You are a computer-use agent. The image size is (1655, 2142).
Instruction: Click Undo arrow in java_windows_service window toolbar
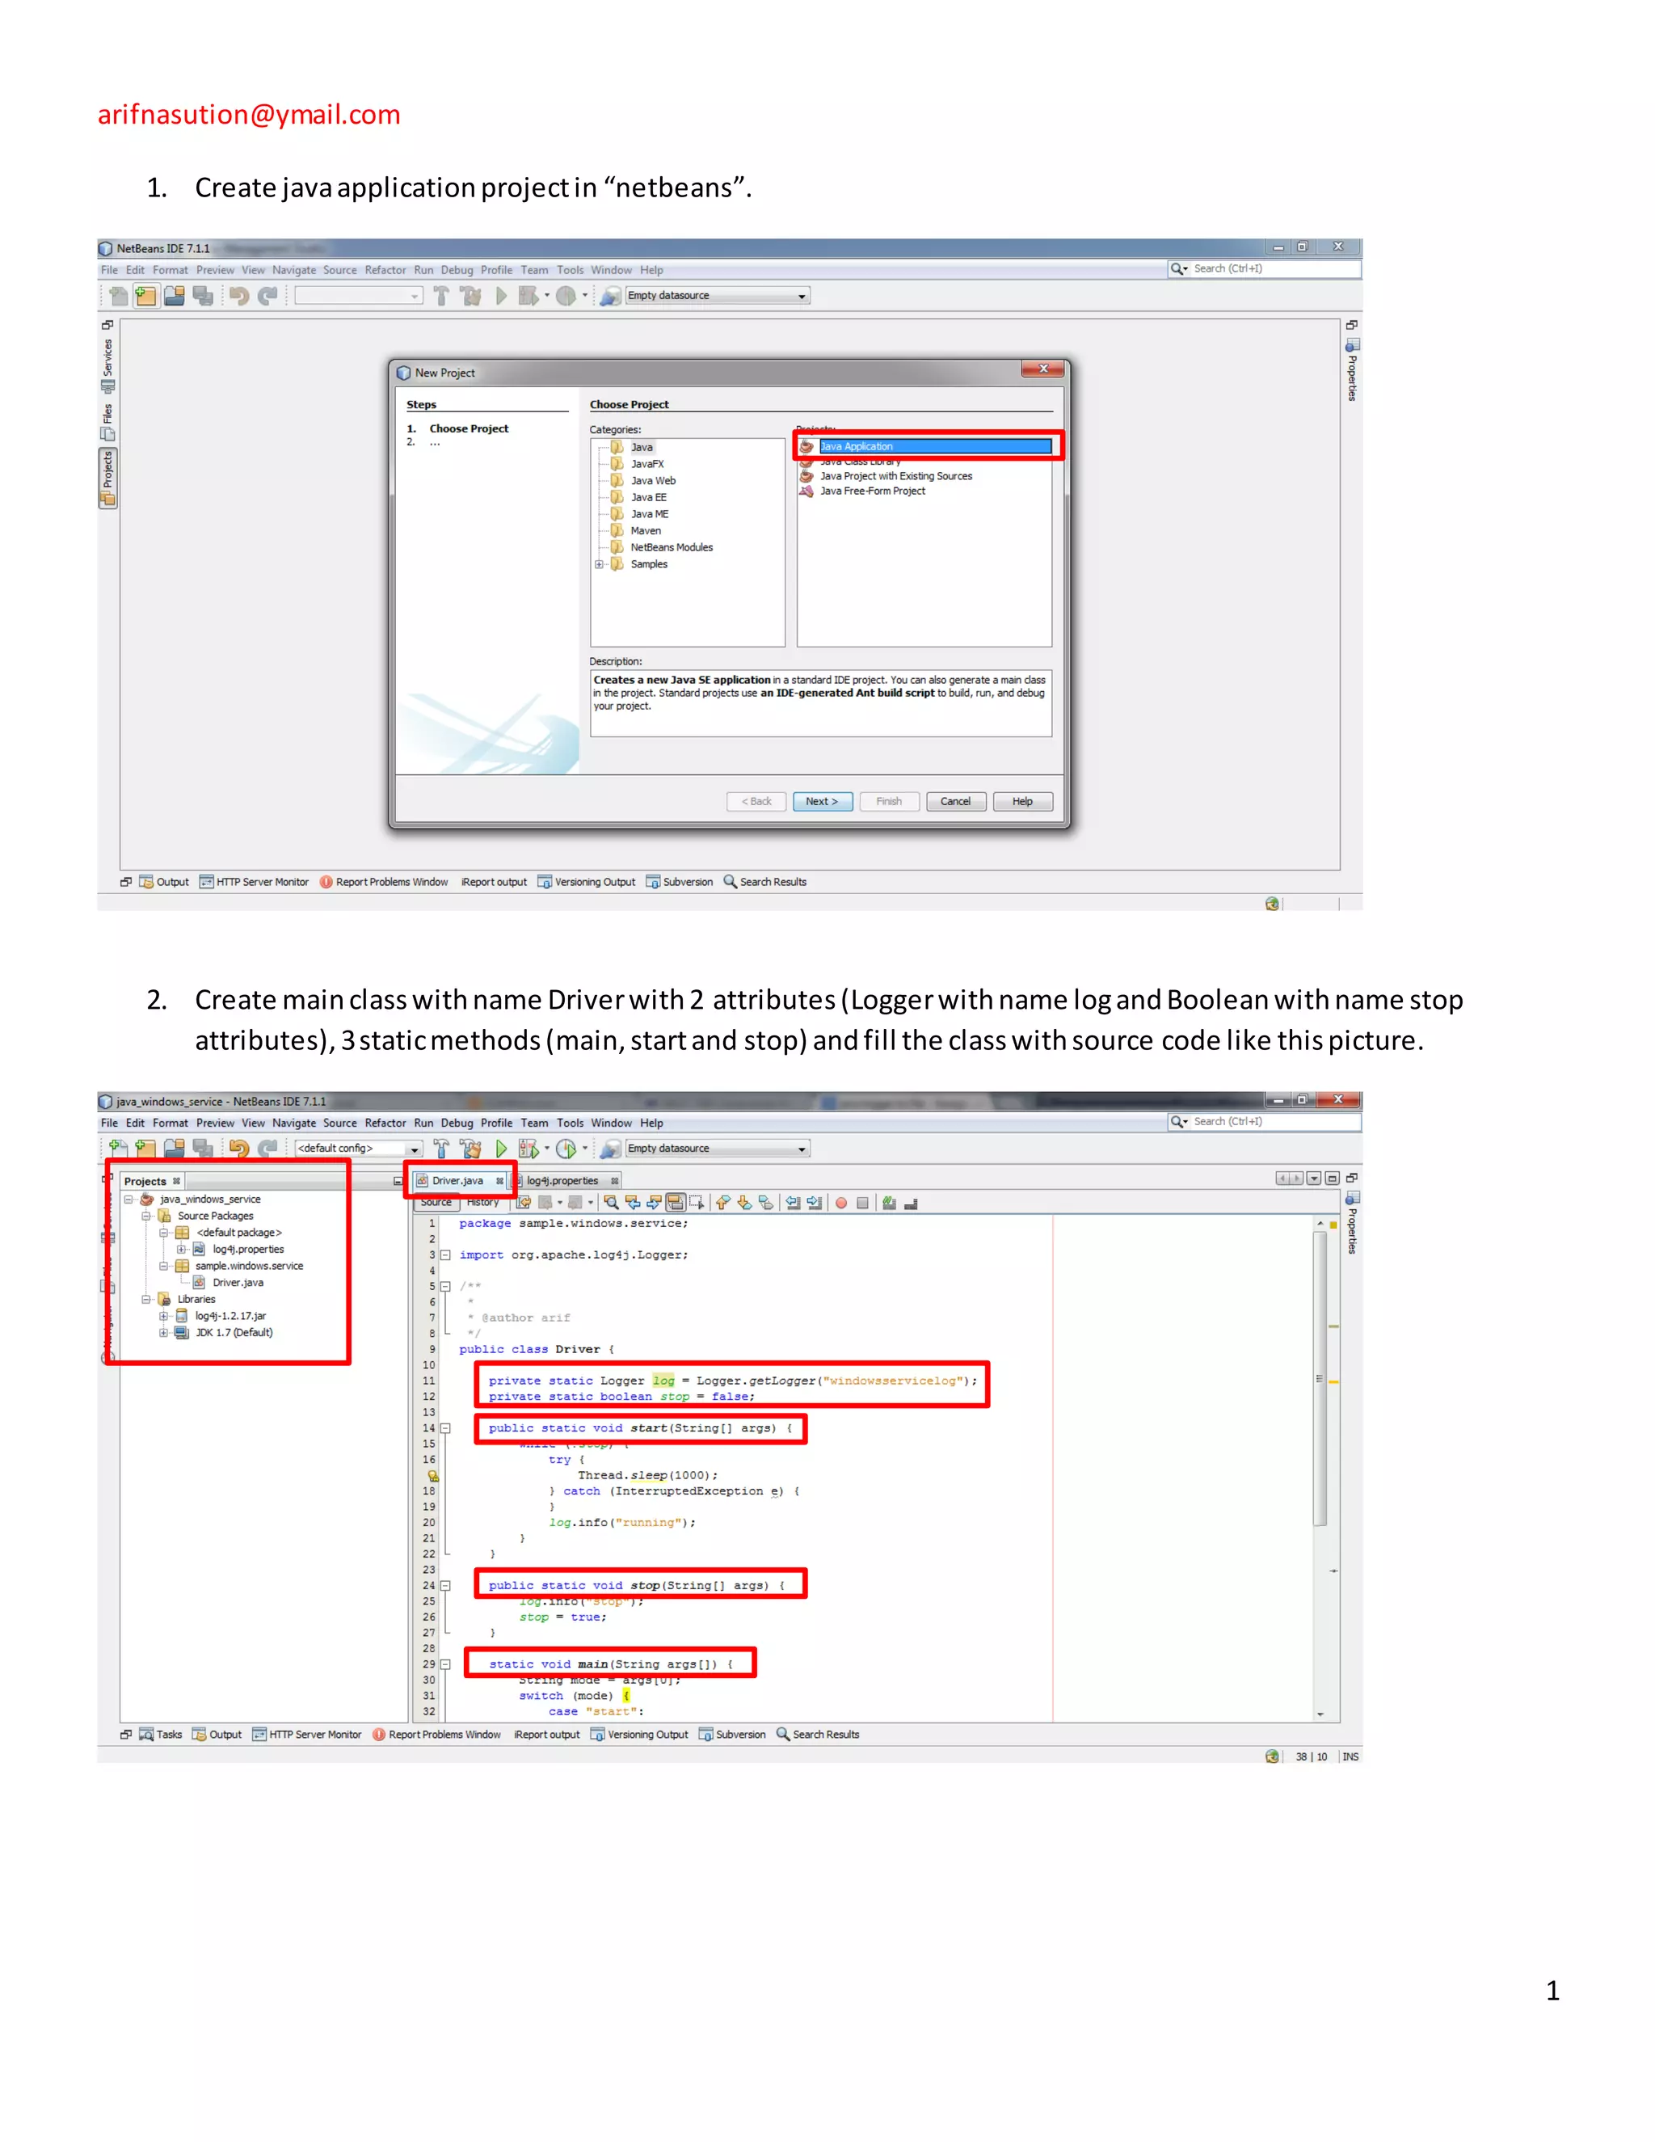238,1149
